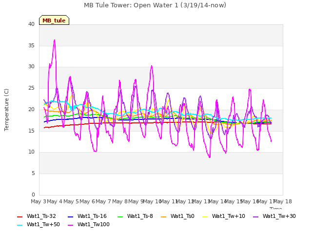Click the magenta peak near 36 degrees
Image resolution: width=312 pixels, height=234 pixels.
55,40
